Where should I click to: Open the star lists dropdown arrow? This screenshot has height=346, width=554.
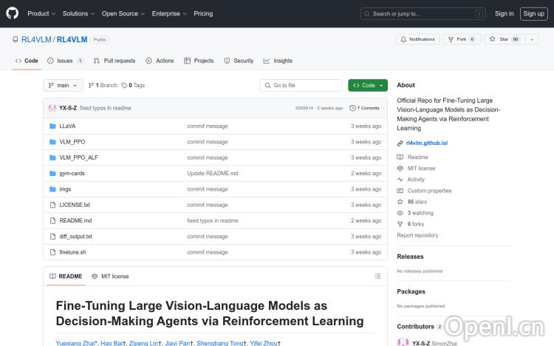[531, 39]
